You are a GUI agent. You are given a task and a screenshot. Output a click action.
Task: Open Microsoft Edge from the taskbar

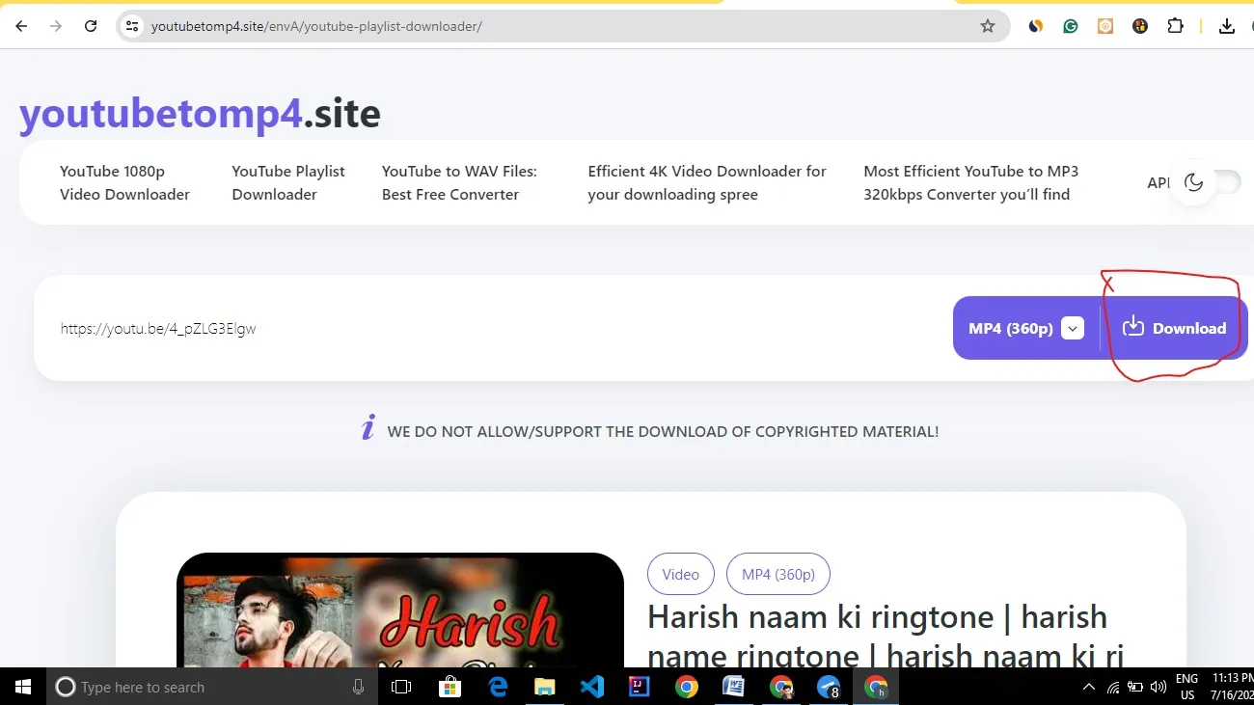tap(498, 687)
